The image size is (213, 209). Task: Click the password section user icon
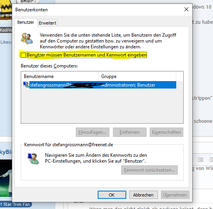tap(34, 159)
